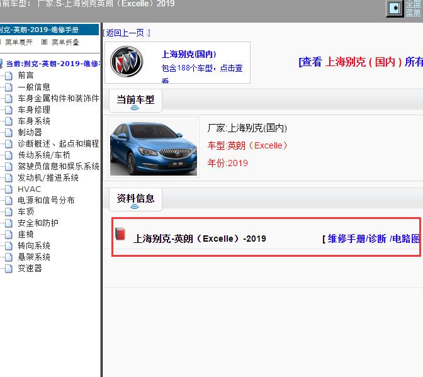Click page icon beside 变速器
Screen dimensions: 423x377
[x=9, y=268]
